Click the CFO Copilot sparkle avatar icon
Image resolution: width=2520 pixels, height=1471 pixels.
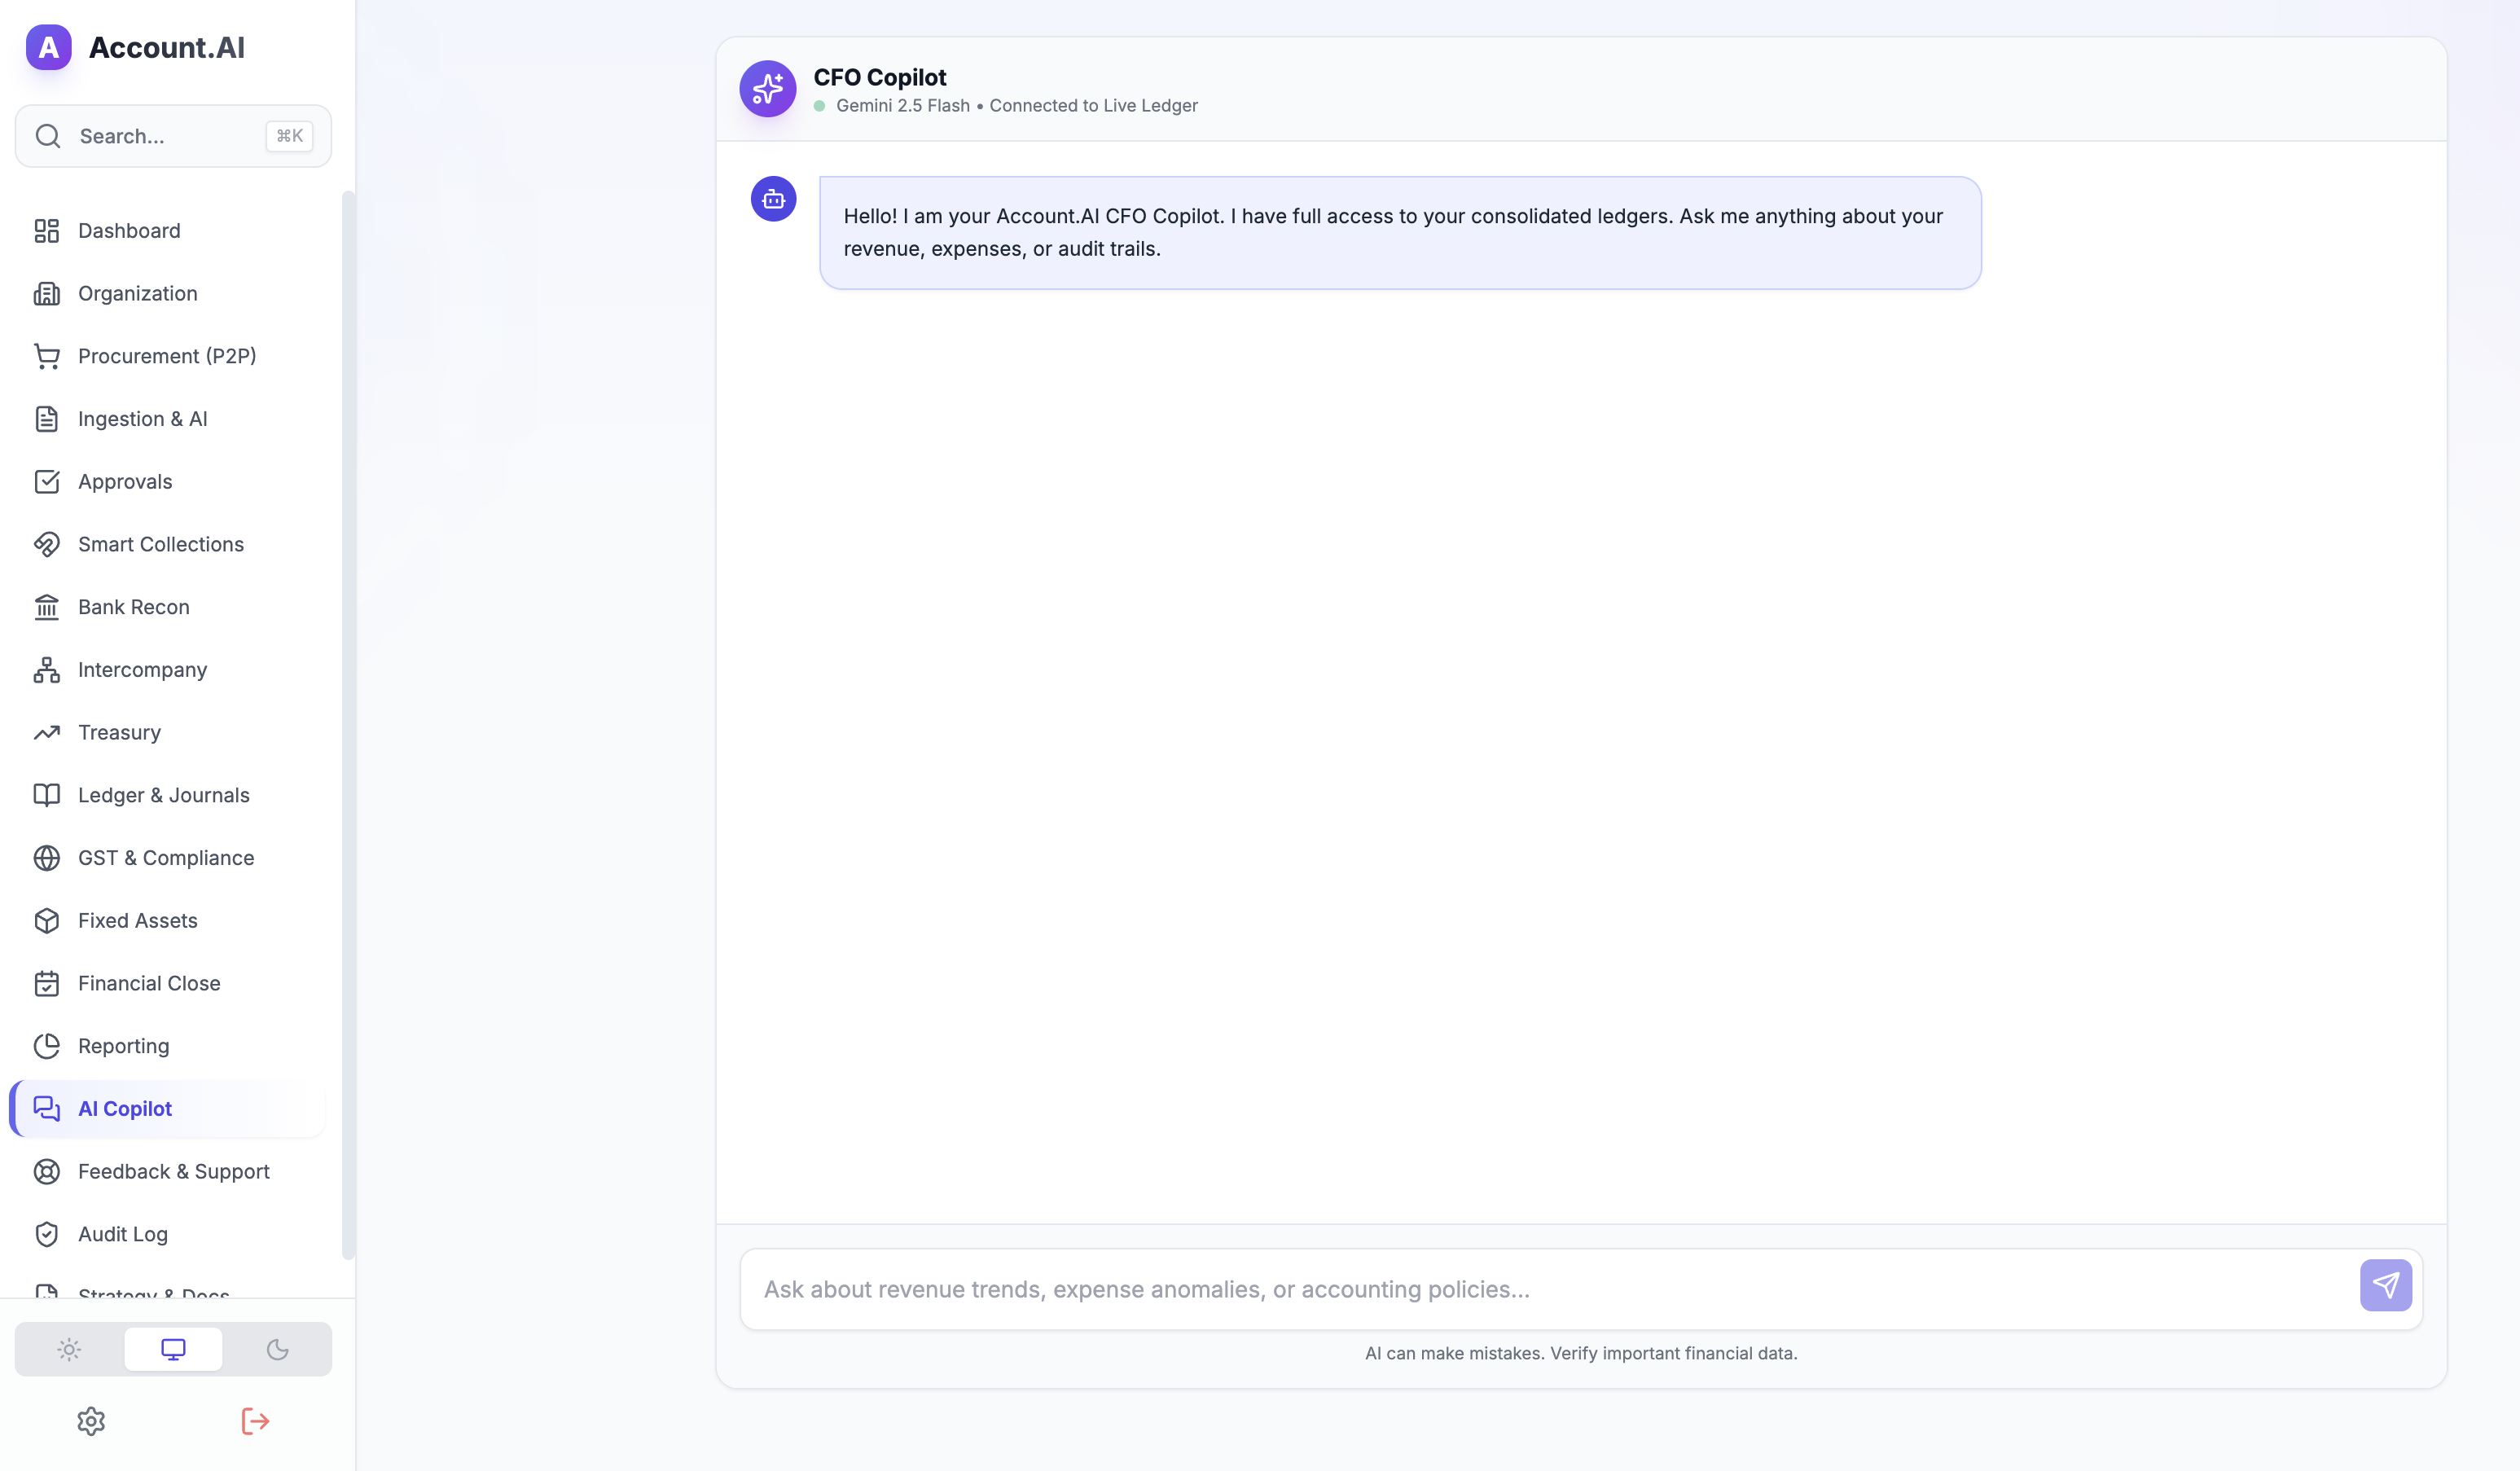767,89
